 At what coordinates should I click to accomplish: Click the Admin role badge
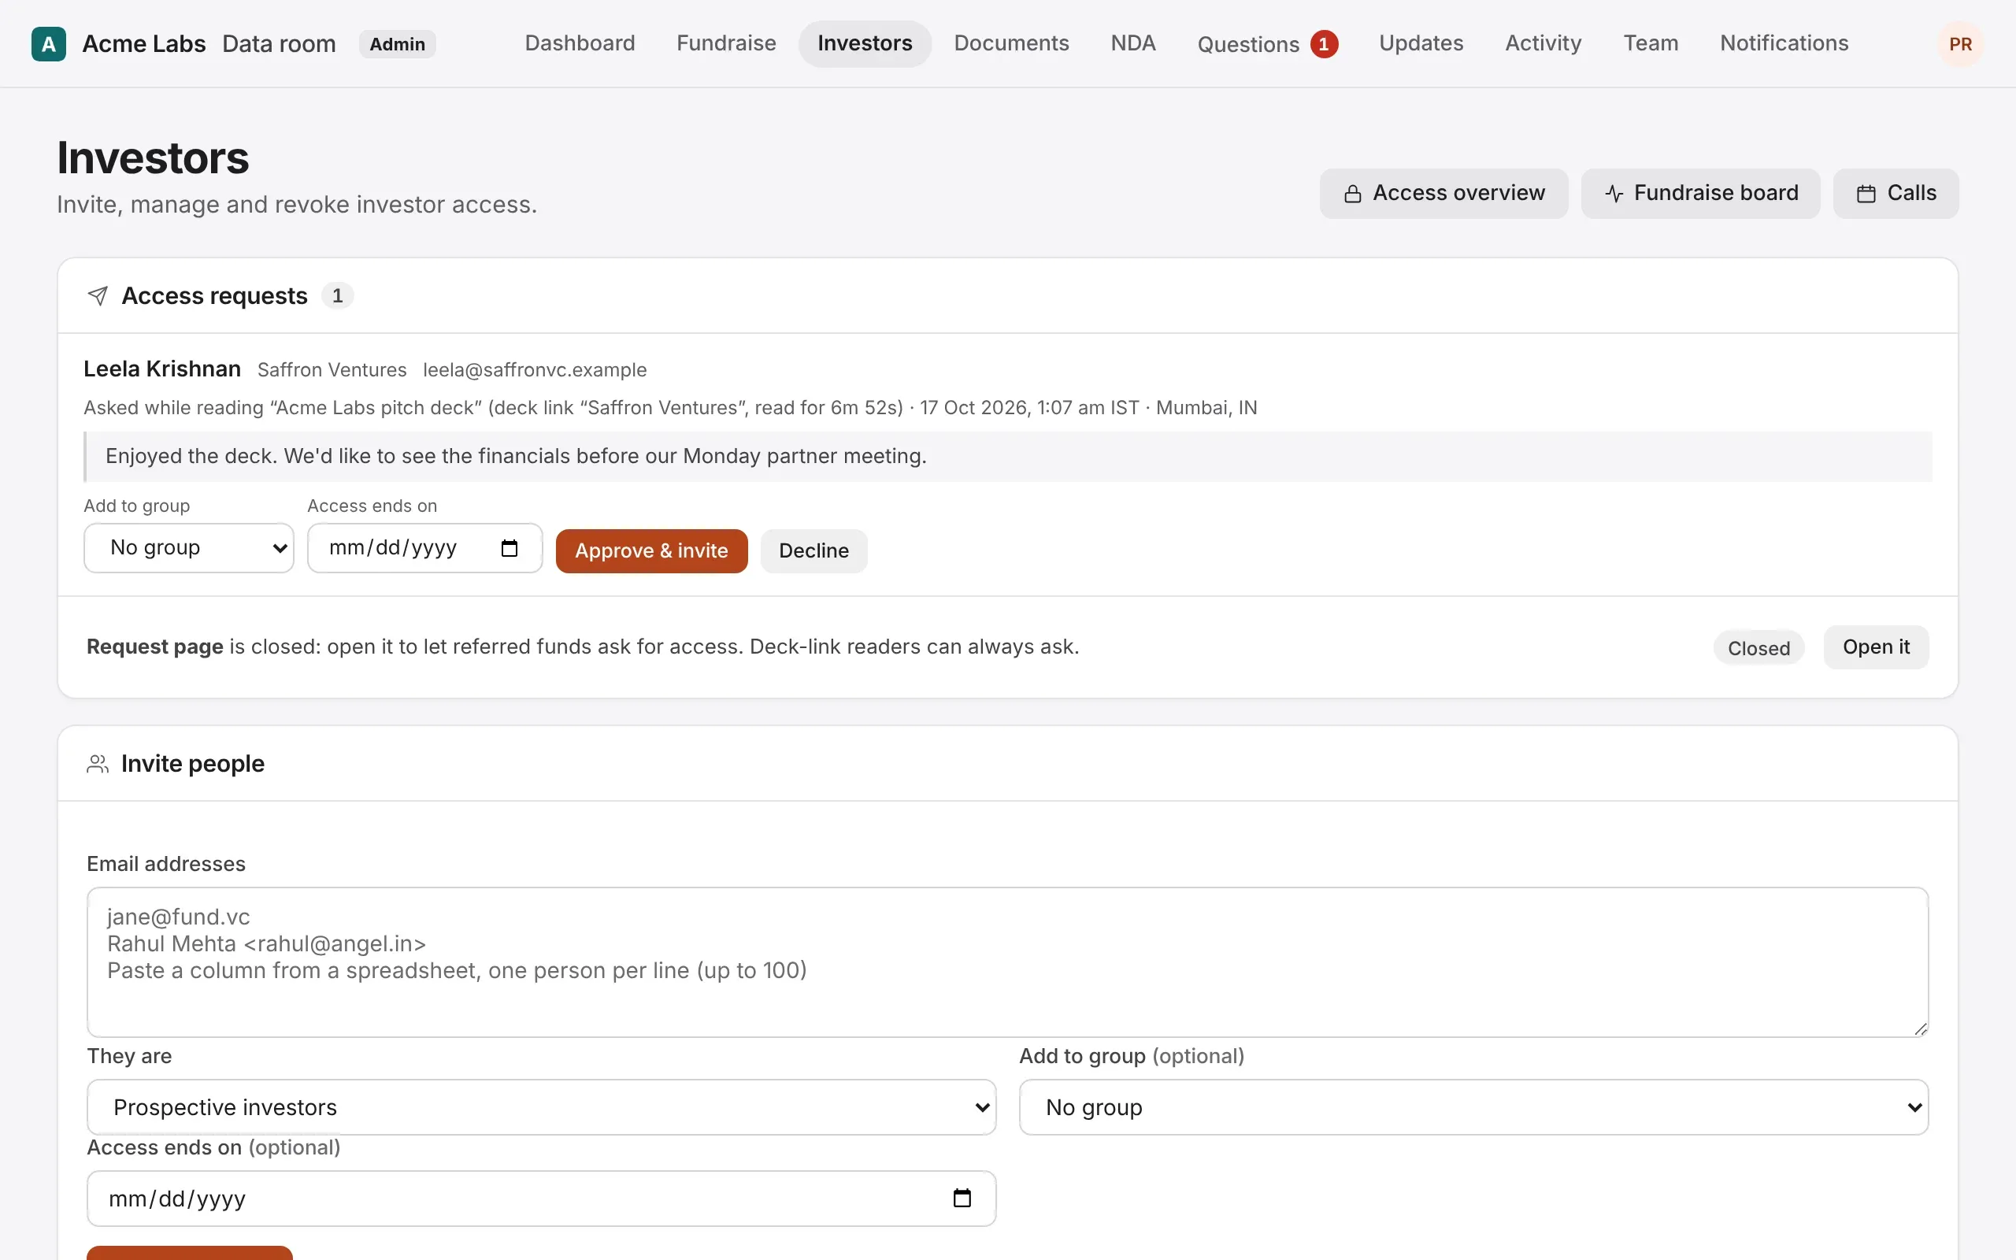click(398, 44)
